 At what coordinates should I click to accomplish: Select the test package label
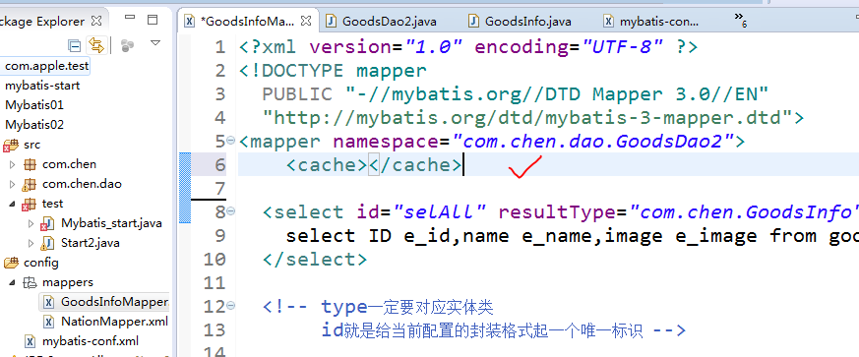52,204
